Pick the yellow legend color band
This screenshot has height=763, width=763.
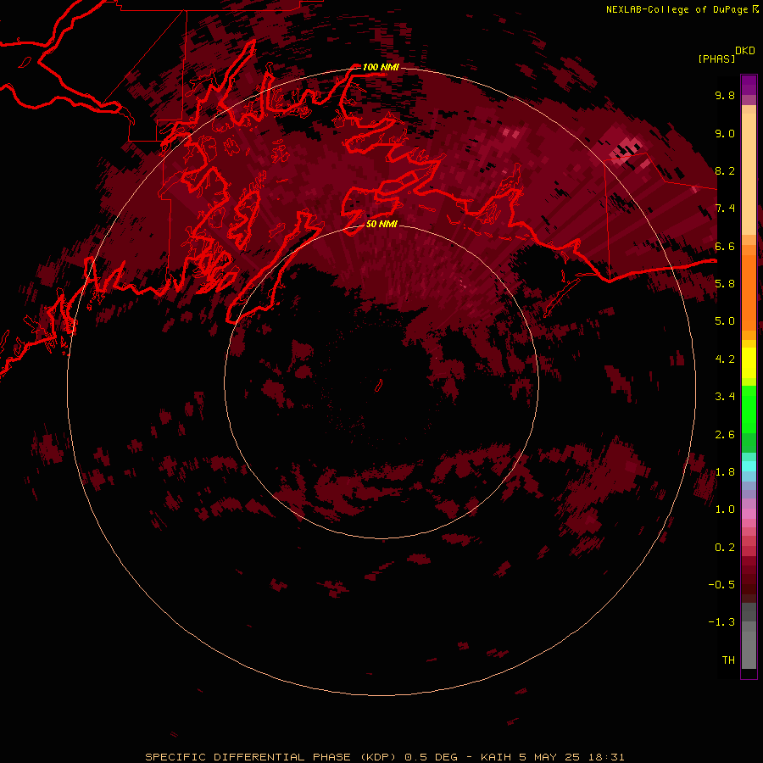pos(749,363)
